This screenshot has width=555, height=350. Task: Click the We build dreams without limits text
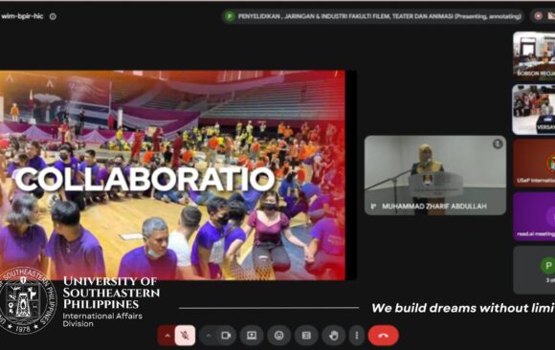point(463,308)
